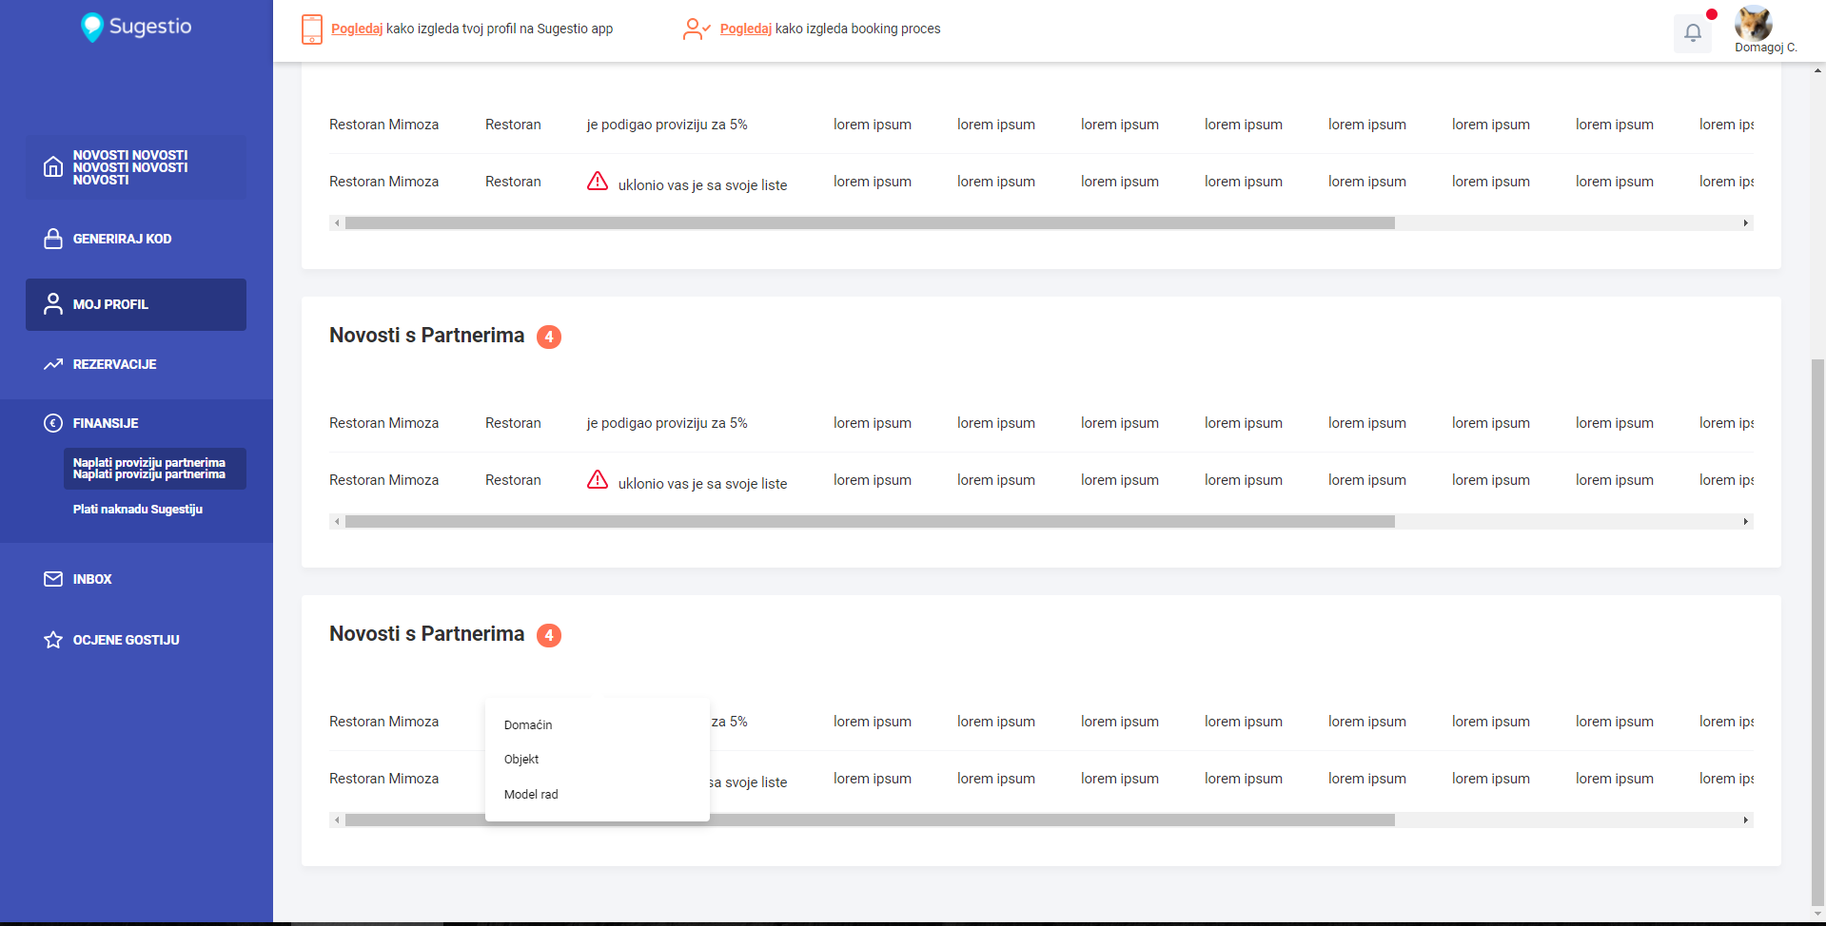Click the badge 4 beside the bottom Novosti s Partnerima
This screenshot has width=1826, height=926.
pos(549,635)
